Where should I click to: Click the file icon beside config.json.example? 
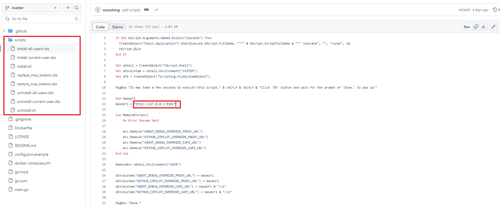point(11,154)
